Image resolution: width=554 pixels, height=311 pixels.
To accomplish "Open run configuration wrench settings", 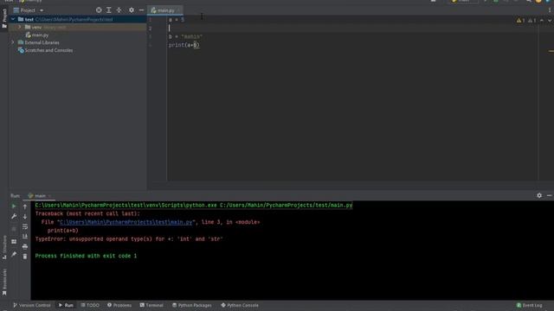I will [14, 216].
